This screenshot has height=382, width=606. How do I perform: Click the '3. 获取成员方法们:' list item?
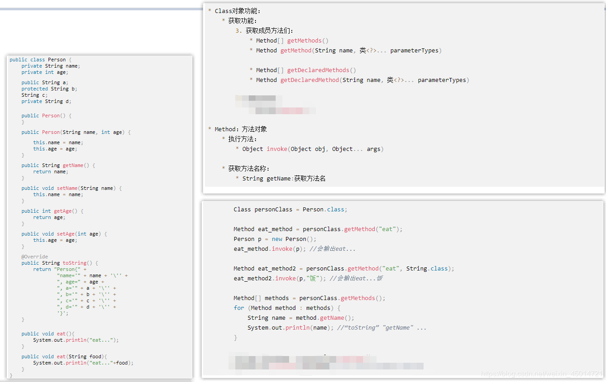(x=264, y=30)
